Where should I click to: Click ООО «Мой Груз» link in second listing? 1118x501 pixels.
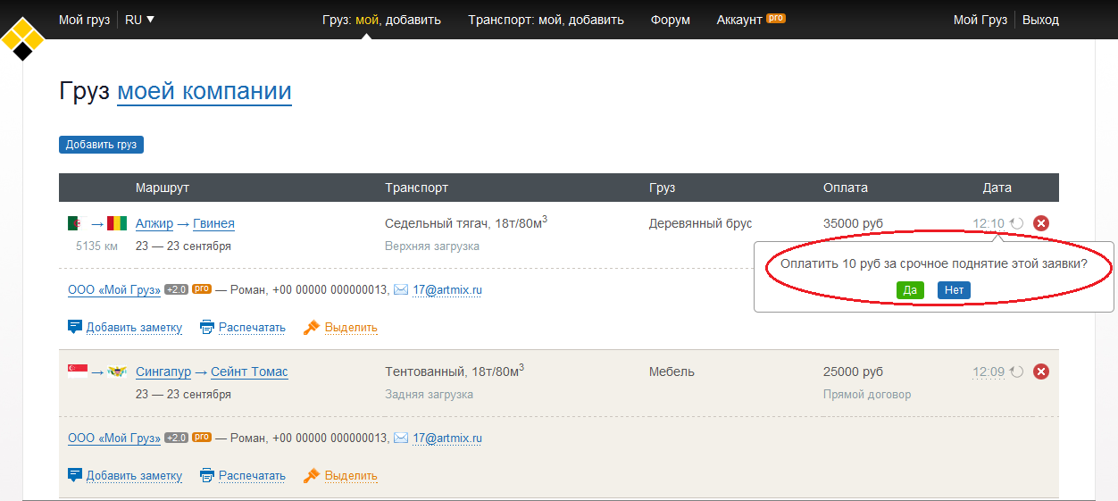[114, 438]
